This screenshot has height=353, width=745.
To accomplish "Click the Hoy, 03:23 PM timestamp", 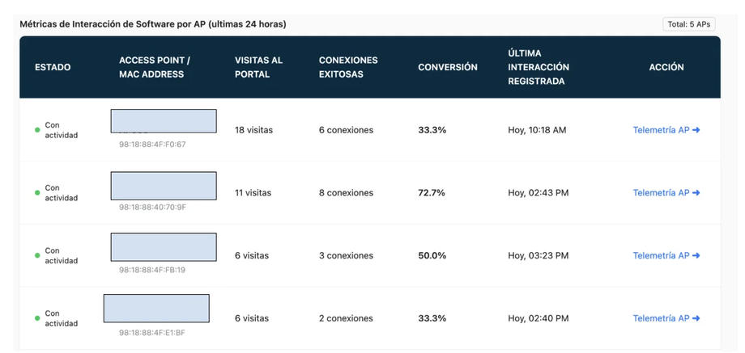I will point(539,255).
